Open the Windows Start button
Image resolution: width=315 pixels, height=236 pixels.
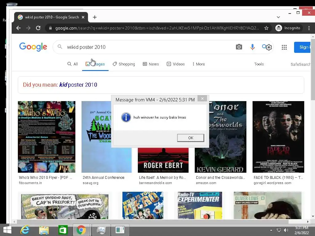(x=7, y=230)
